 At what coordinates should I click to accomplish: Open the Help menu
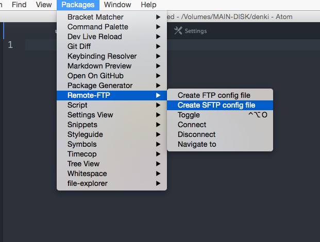point(148,5)
